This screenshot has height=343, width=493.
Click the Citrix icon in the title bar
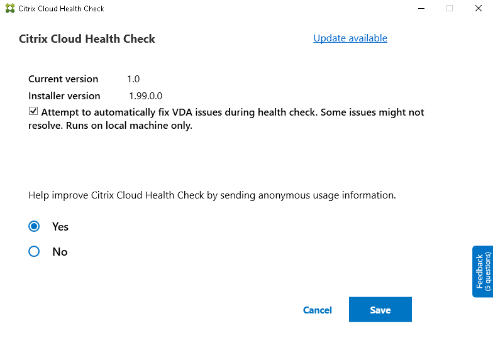[9, 9]
